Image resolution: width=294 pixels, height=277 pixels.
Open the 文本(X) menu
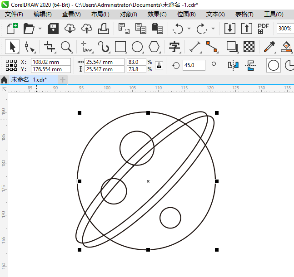(x=215, y=15)
